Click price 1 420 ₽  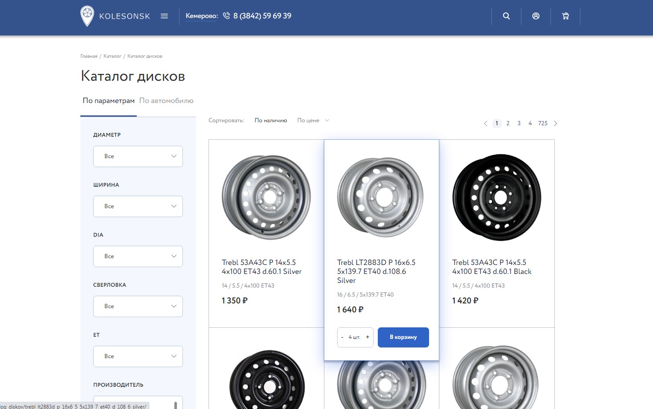pos(465,301)
